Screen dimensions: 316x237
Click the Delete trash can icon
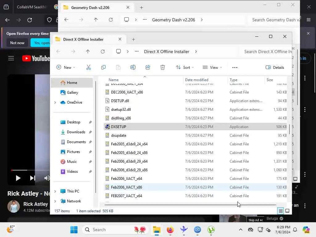(163, 67)
